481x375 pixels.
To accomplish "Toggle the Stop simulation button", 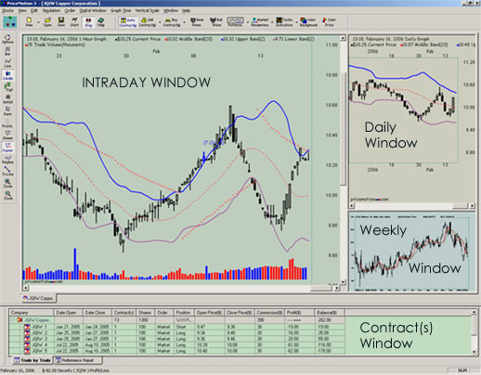I will (88, 22).
